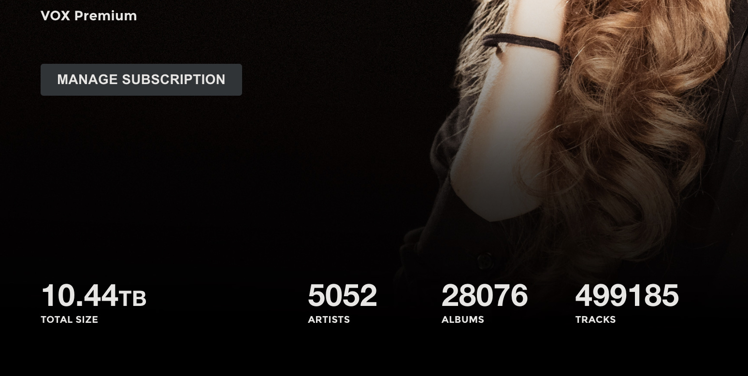Click the MANAGE SUBSCRIPTION button
This screenshot has height=376, width=748.
point(141,80)
